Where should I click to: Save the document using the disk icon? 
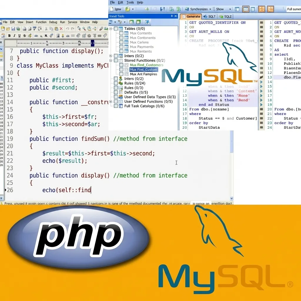[x=13, y=29]
